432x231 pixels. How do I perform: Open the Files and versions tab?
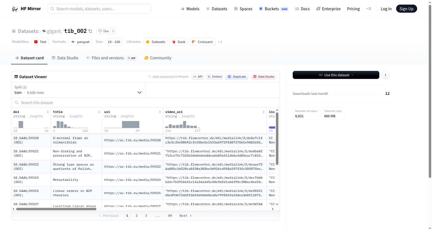coord(111,58)
